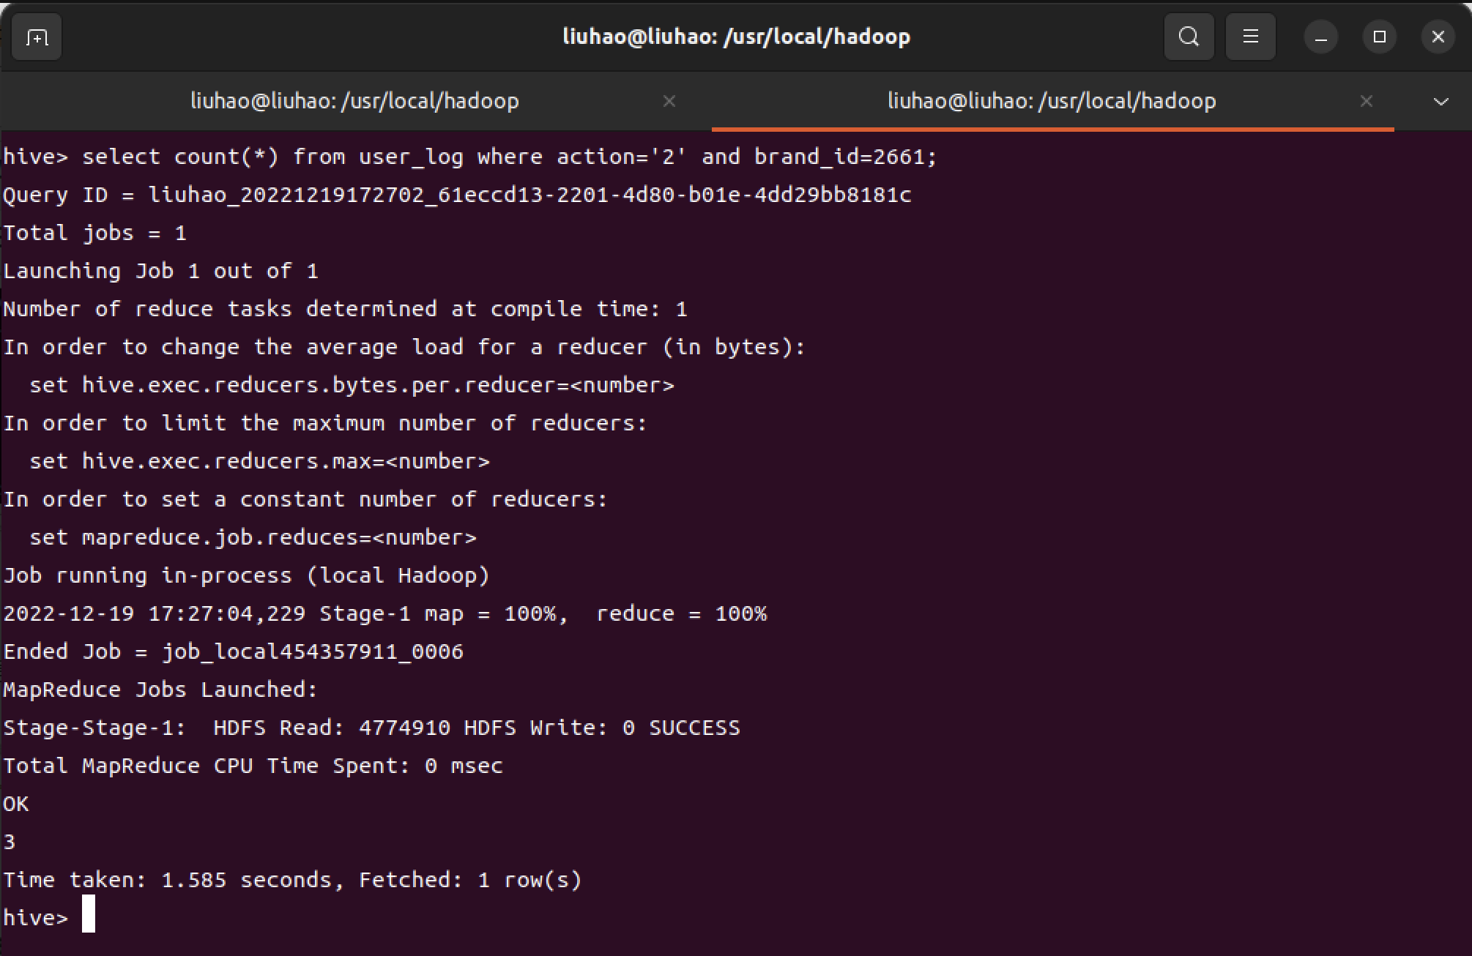1472x956 pixels.
Task: Click the Stage-1 map = 100% progress line
Action: pos(385,613)
